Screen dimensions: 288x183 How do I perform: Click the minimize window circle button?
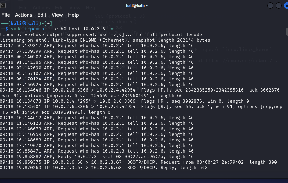click(x=270, y=6)
